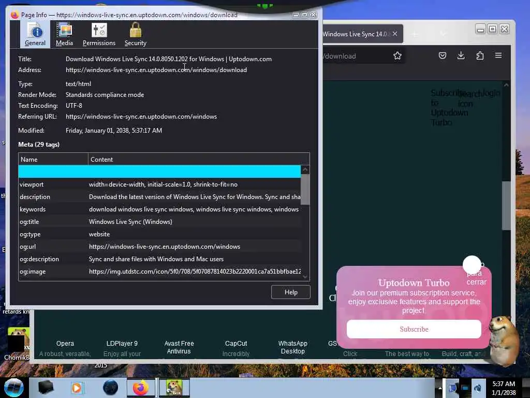Select the Windows Live Sync 14.0 tab
Image resolution: width=530 pixels, height=398 pixels.
pos(356,34)
